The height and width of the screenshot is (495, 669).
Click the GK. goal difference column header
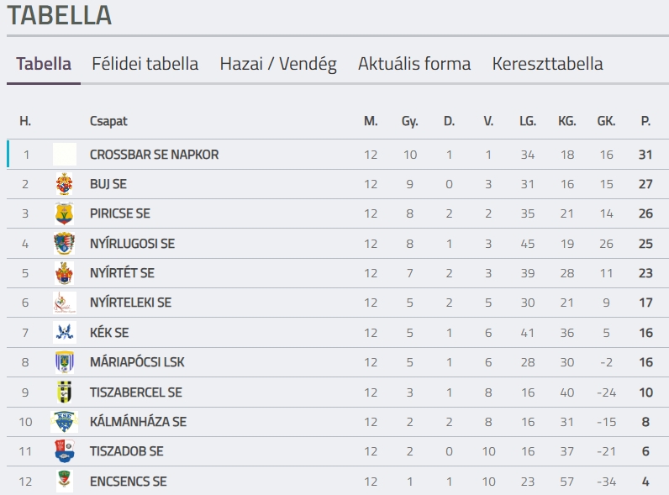(x=606, y=121)
